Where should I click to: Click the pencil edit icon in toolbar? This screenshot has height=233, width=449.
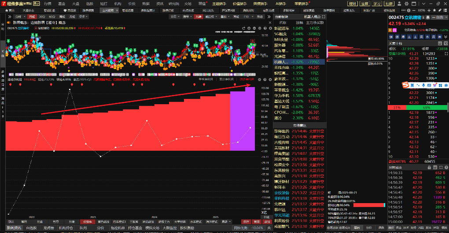440,10
